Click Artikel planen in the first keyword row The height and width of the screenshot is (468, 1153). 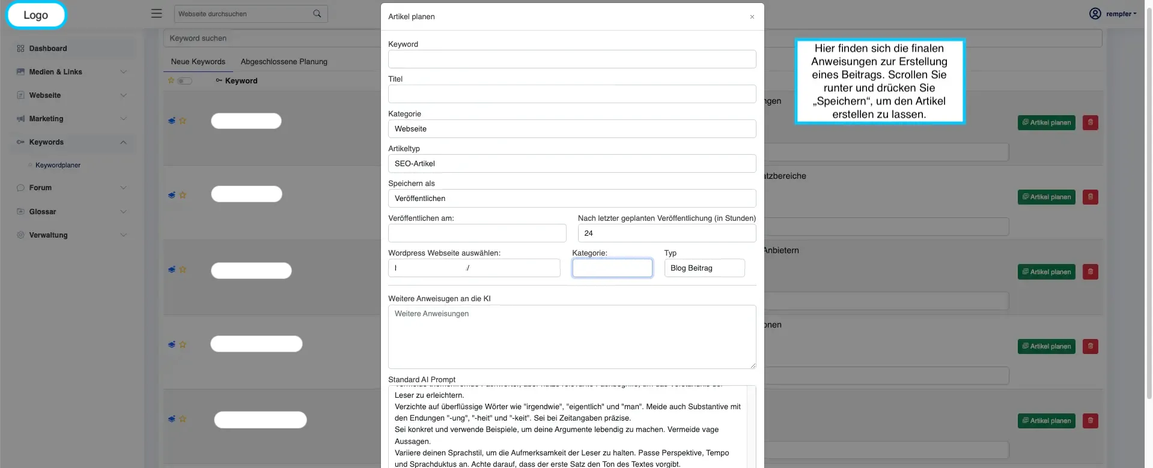[1047, 122]
